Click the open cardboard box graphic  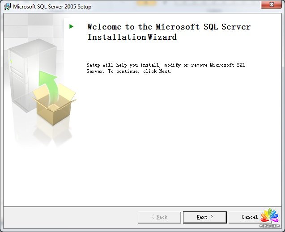pyautogui.click(x=53, y=105)
